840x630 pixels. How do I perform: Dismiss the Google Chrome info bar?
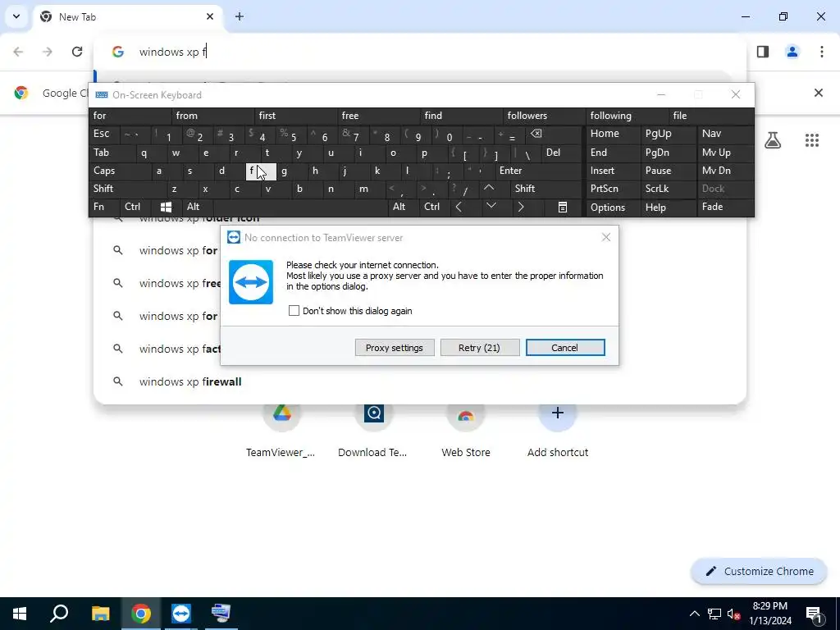(819, 93)
